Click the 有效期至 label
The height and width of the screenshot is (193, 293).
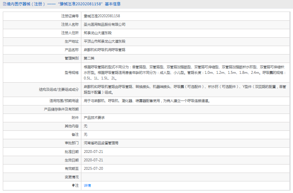[72, 169]
